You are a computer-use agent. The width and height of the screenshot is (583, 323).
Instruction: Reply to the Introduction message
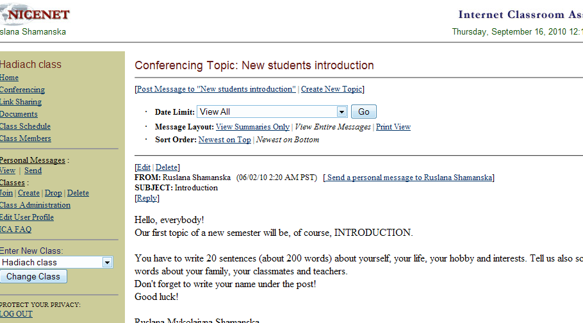click(147, 198)
